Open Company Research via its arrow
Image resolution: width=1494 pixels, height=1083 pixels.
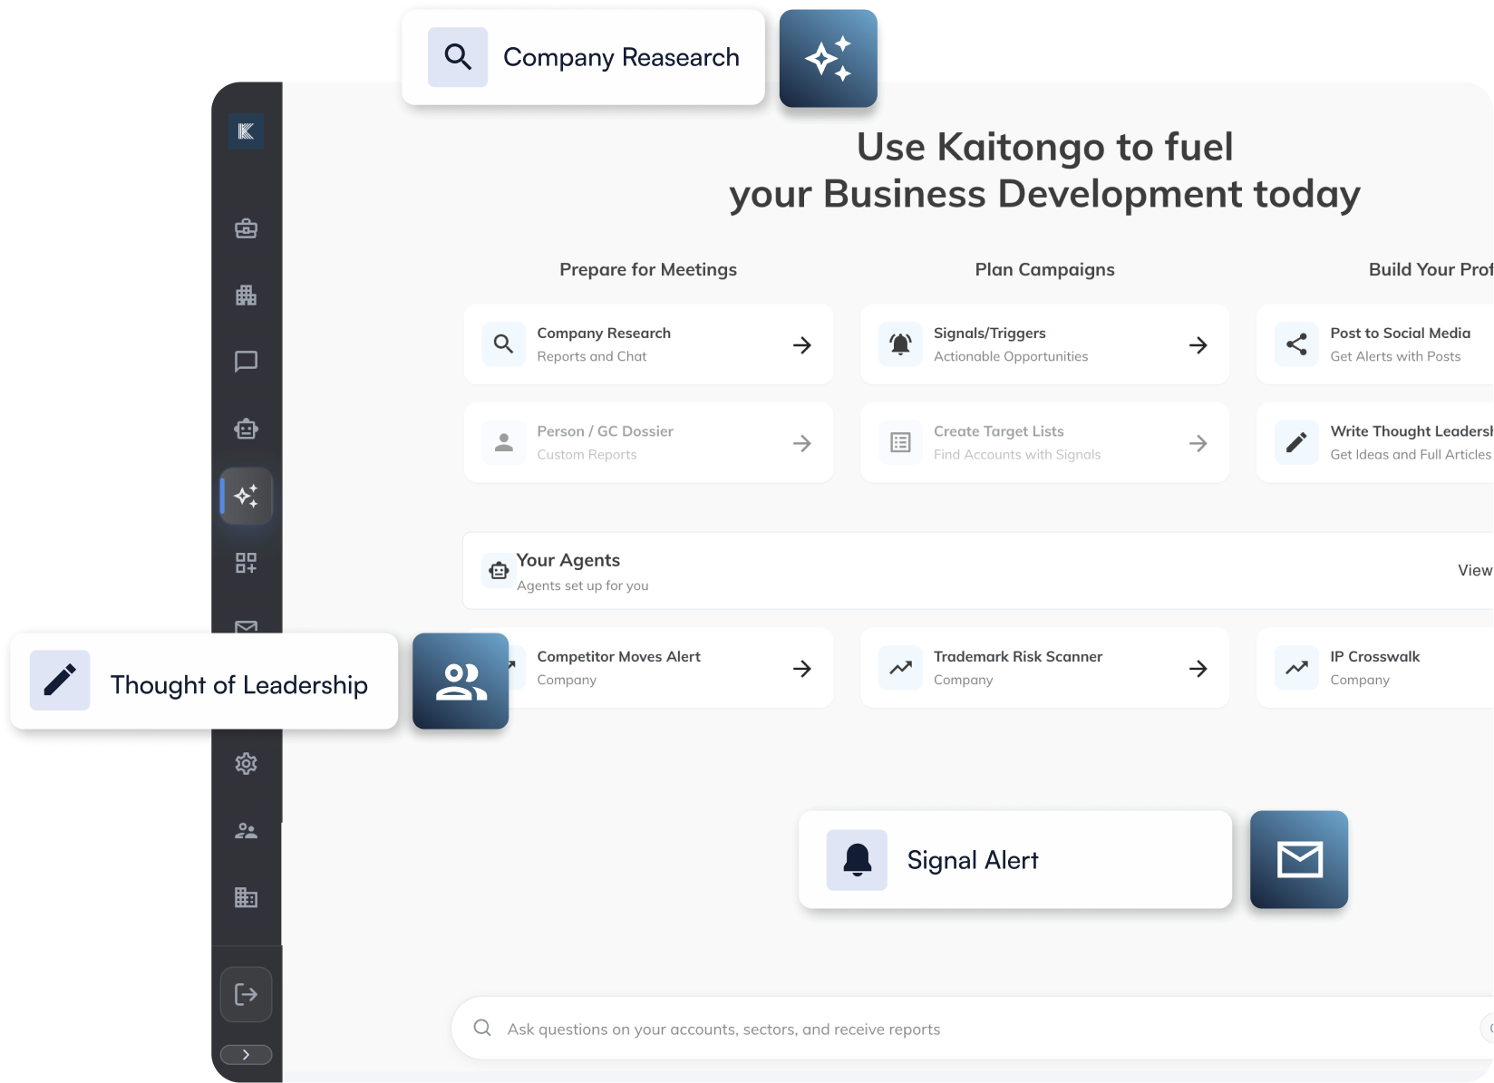tap(802, 345)
